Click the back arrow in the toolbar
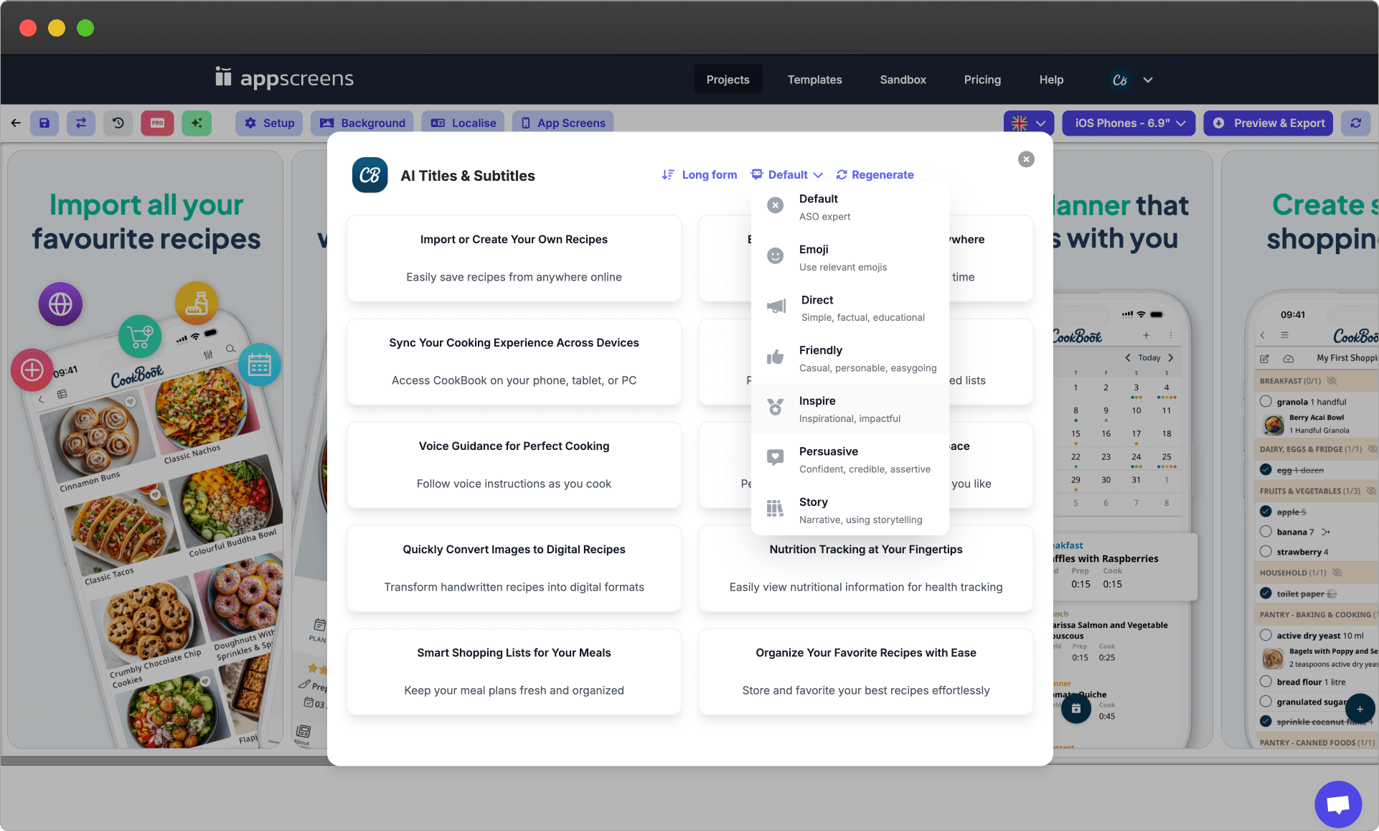This screenshot has width=1379, height=831. pyautogui.click(x=16, y=123)
